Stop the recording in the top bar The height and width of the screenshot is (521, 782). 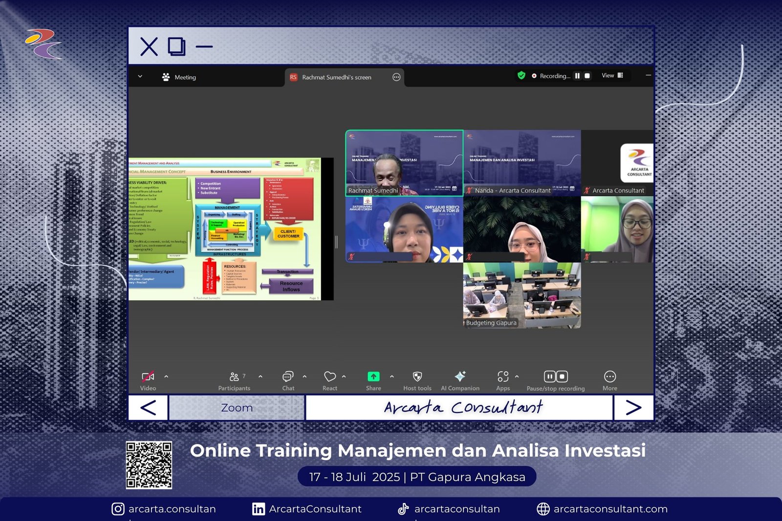[587, 76]
